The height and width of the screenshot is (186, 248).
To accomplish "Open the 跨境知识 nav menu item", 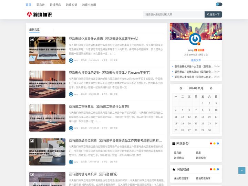I will (x=72, y=5).
